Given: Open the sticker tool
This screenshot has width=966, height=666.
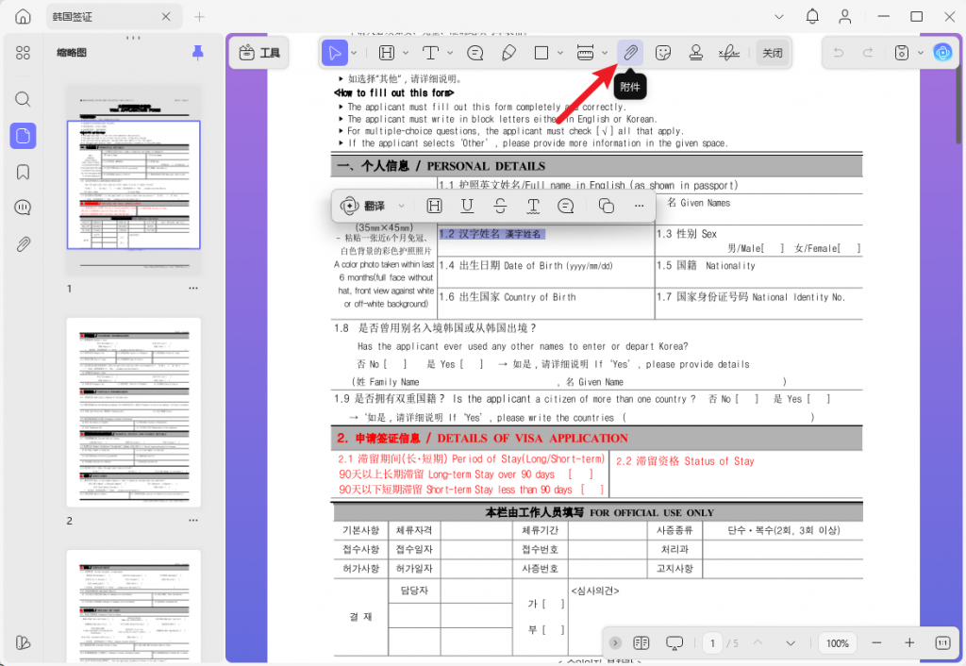Looking at the screenshot, I should click(x=663, y=53).
